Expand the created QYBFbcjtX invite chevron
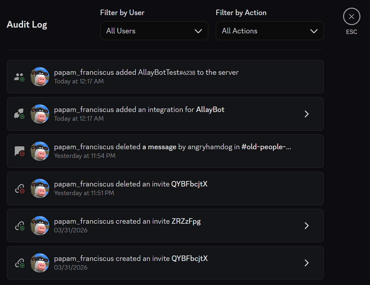The height and width of the screenshot is (285, 370). pyautogui.click(x=307, y=263)
